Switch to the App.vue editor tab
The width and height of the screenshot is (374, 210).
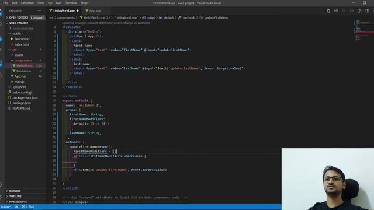click(95, 10)
